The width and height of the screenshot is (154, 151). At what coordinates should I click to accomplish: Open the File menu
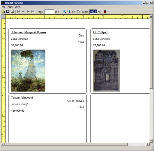tap(3, 7)
